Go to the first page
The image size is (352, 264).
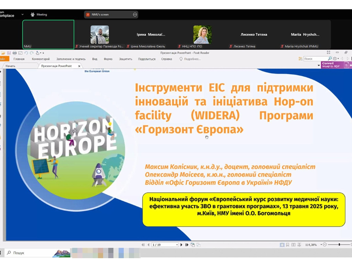(143, 245)
